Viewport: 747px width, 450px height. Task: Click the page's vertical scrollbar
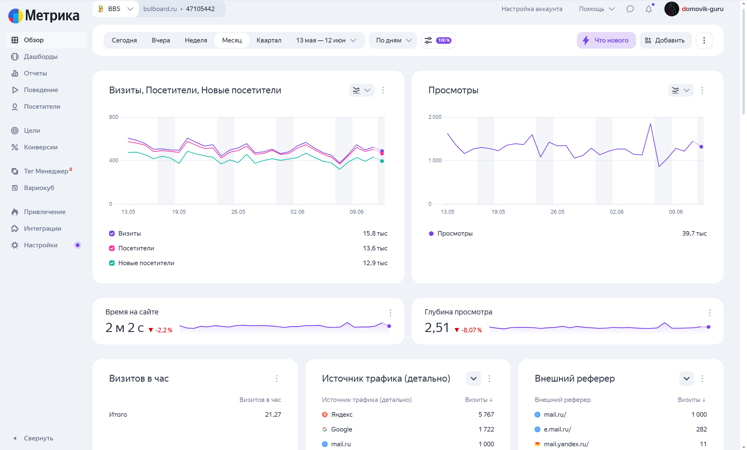point(743,62)
